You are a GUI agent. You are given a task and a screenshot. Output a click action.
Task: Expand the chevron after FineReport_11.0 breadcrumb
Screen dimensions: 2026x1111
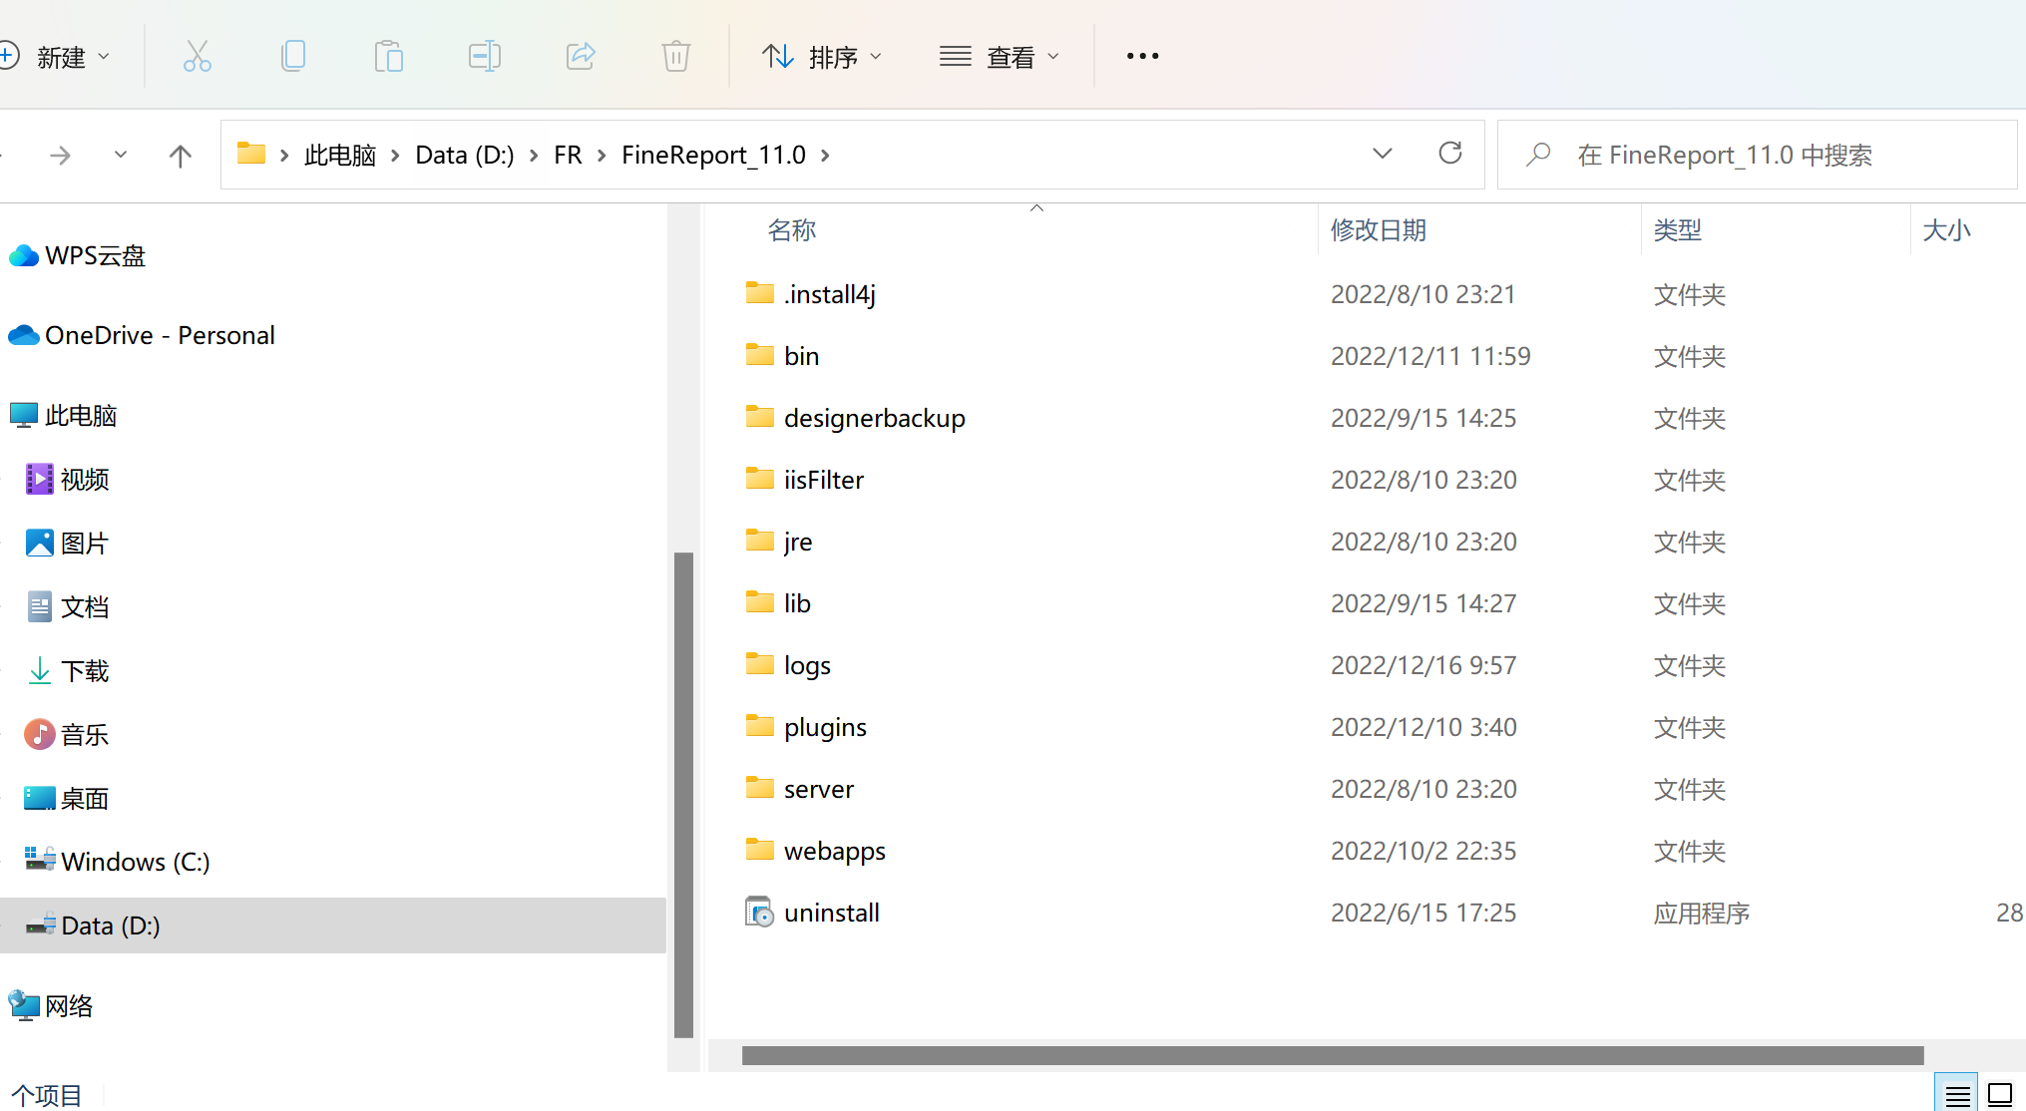tap(826, 156)
